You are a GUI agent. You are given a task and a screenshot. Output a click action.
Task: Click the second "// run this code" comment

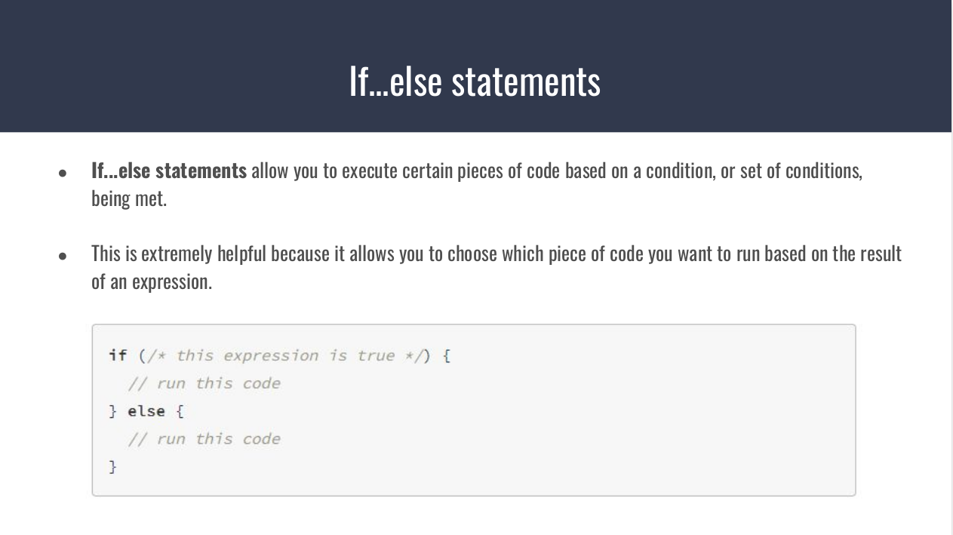[204, 439]
